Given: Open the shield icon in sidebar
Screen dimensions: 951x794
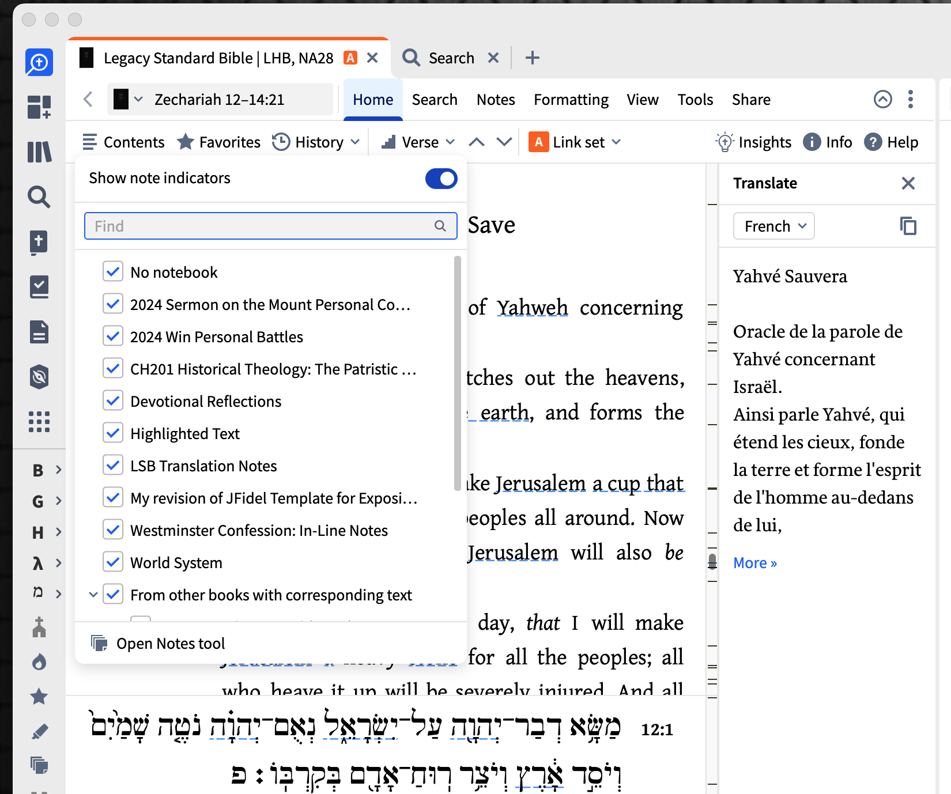Looking at the screenshot, I should (39, 377).
